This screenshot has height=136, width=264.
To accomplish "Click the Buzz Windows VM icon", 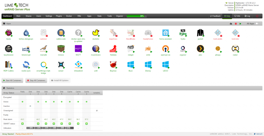I will (x=131, y=65).
